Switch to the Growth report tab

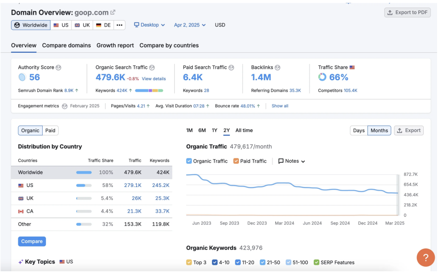click(x=115, y=45)
